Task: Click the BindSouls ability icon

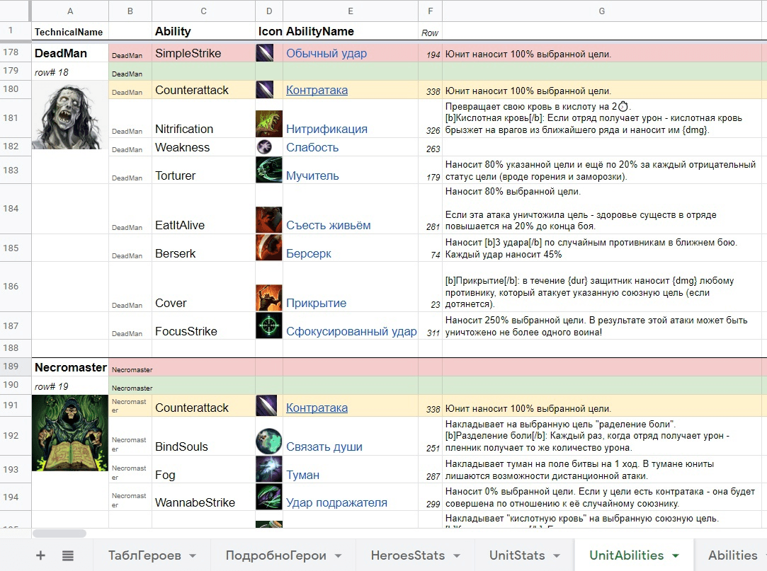Action: tap(269, 442)
